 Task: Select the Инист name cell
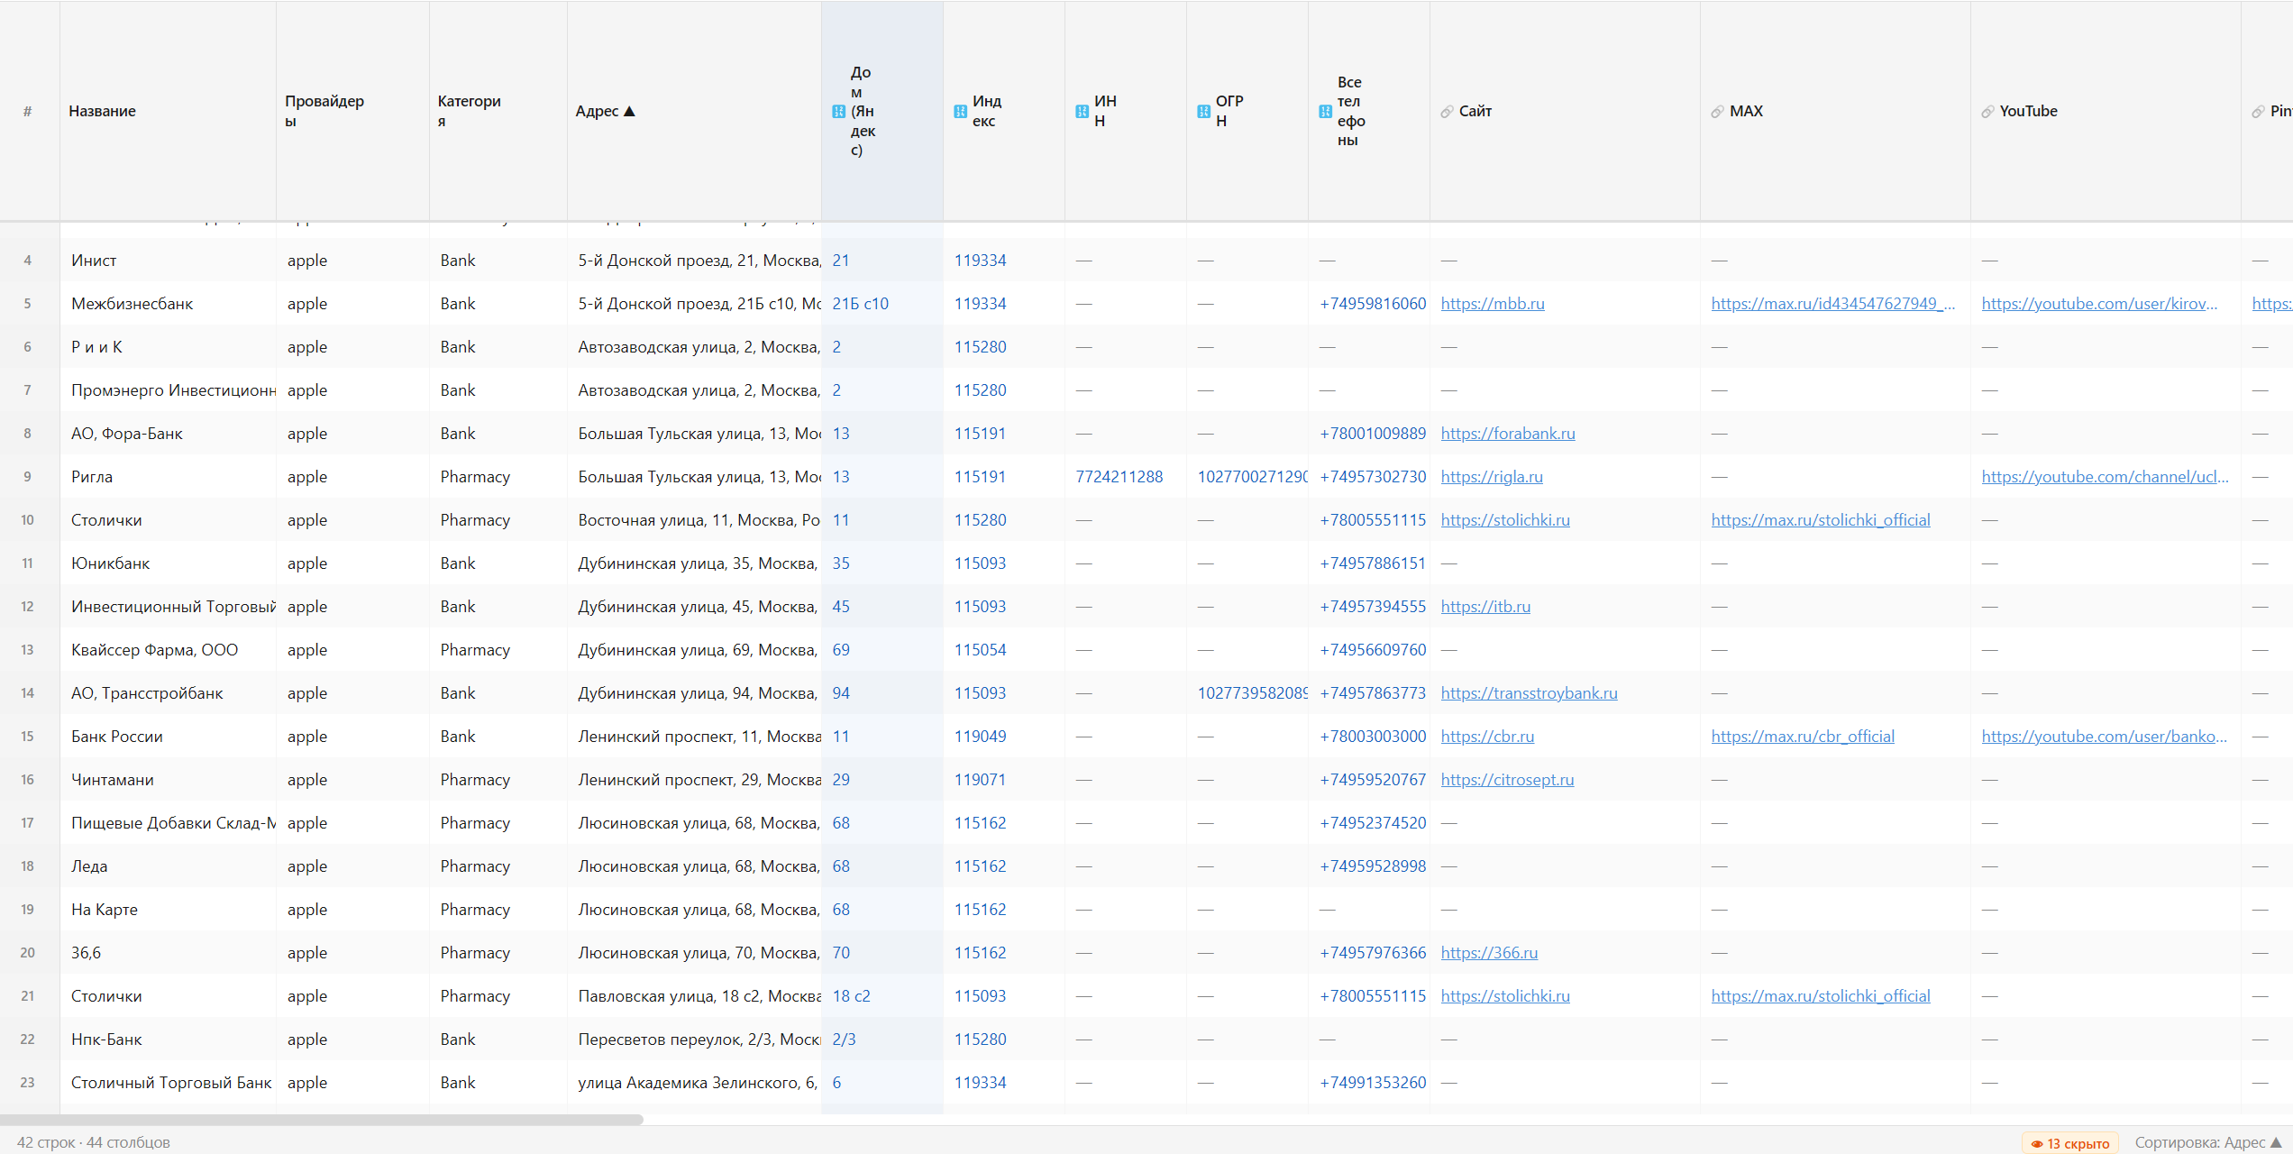[x=168, y=261]
